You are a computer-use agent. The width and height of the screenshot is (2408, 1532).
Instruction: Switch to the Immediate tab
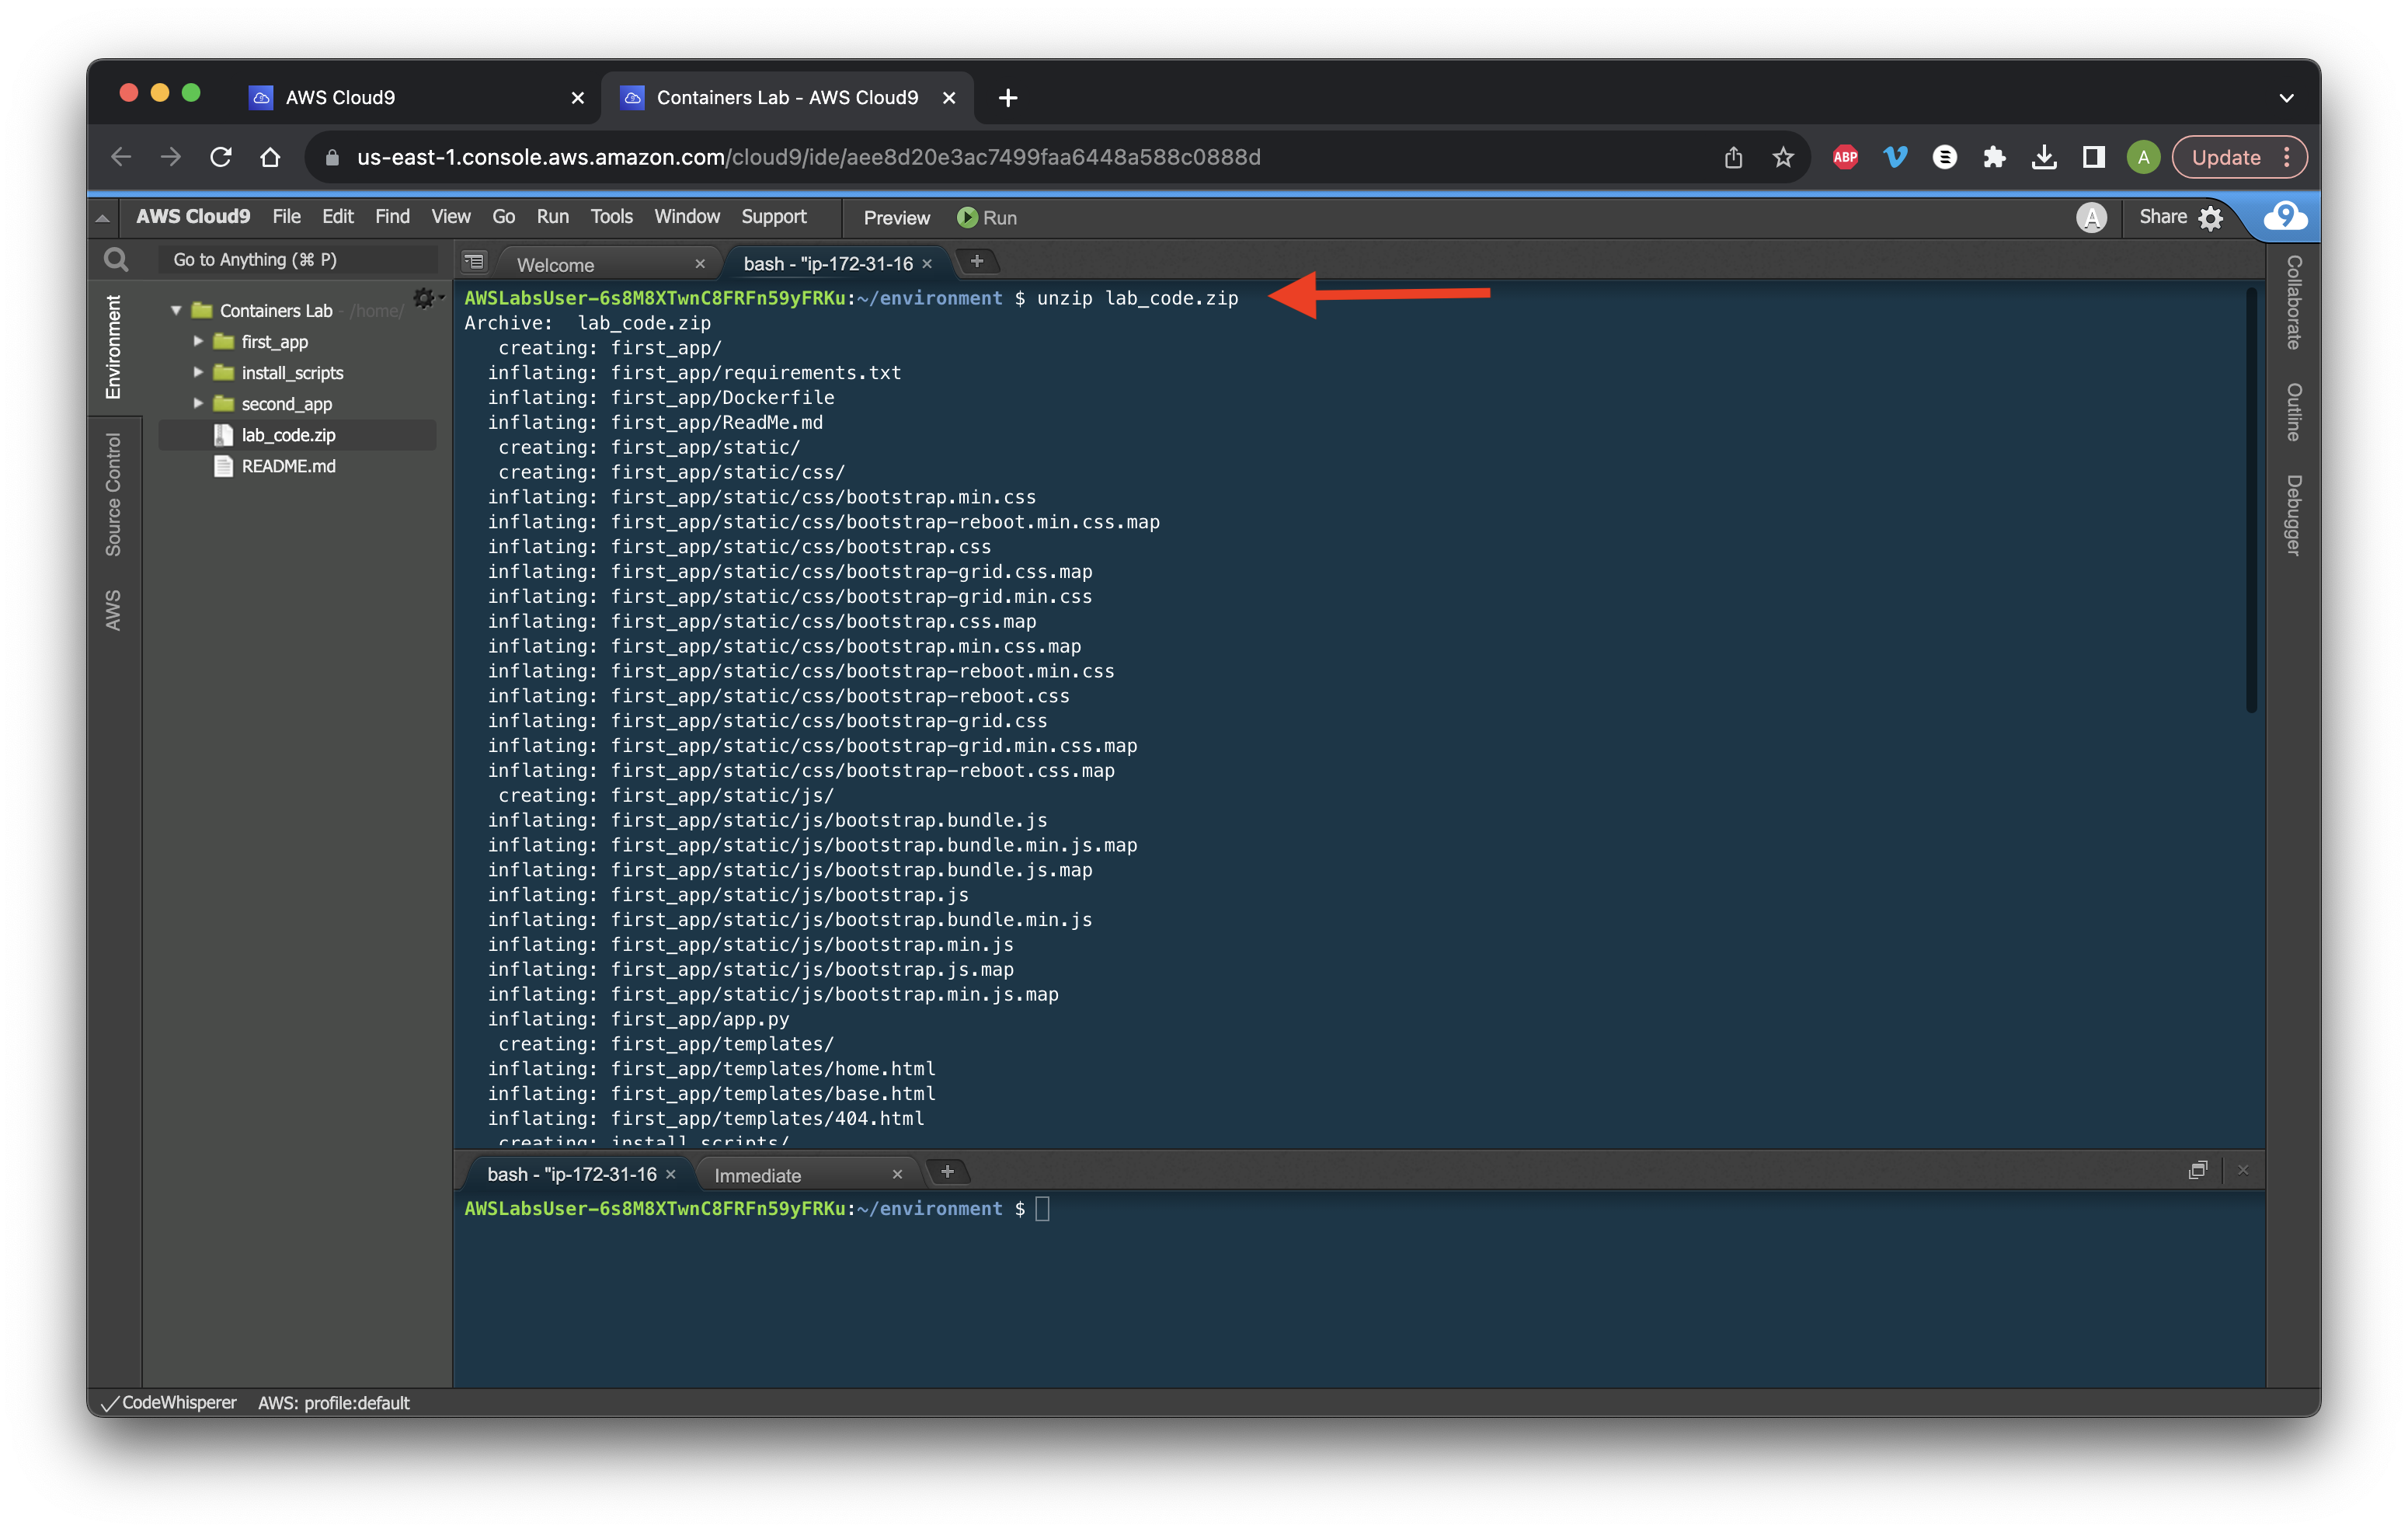pyautogui.click(x=757, y=1175)
